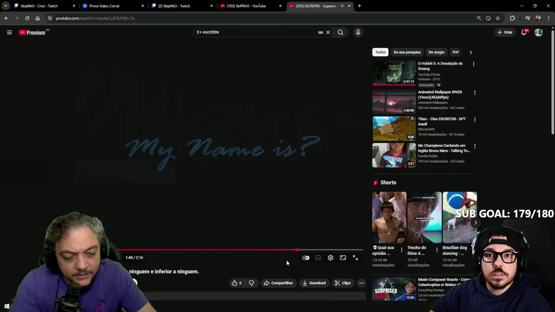Open the 'Qual sua opinião' short
Viewport: 555px width, 312px height.
[389, 218]
